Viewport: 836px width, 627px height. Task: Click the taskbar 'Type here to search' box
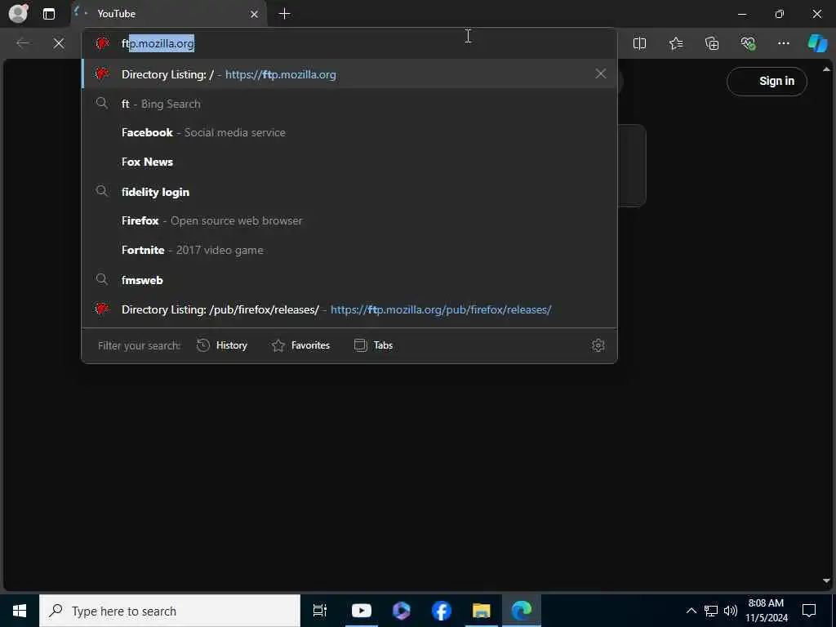(x=170, y=611)
